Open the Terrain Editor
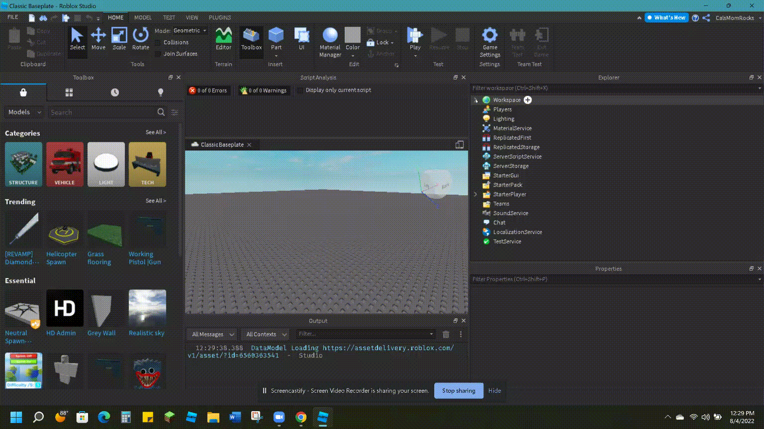The image size is (764, 429). [223, 40]
